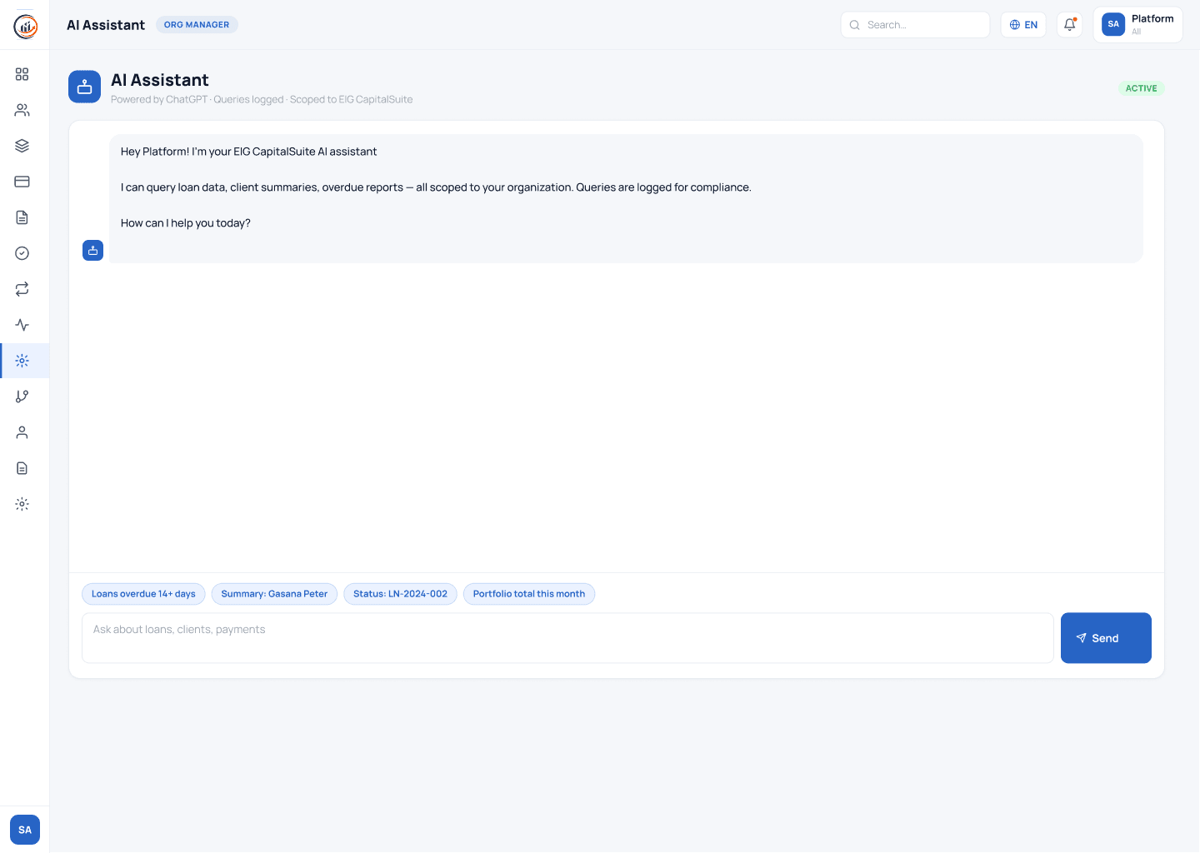Expand the SA profile avatar in bottom corner
This screenshot has height=853, width=1200.
pos(24,830)
